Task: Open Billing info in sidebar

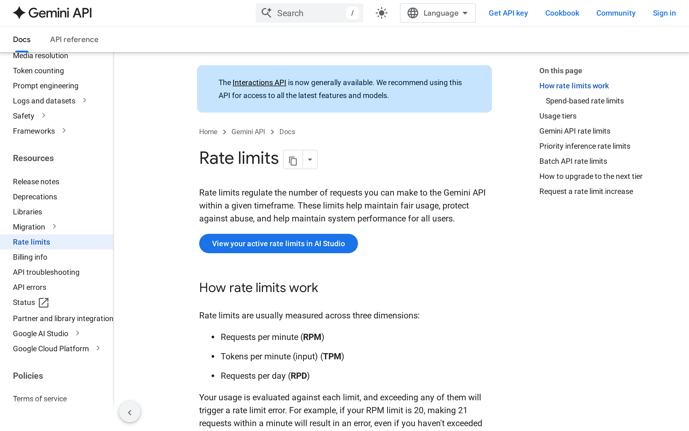Action: coord(30,257)
